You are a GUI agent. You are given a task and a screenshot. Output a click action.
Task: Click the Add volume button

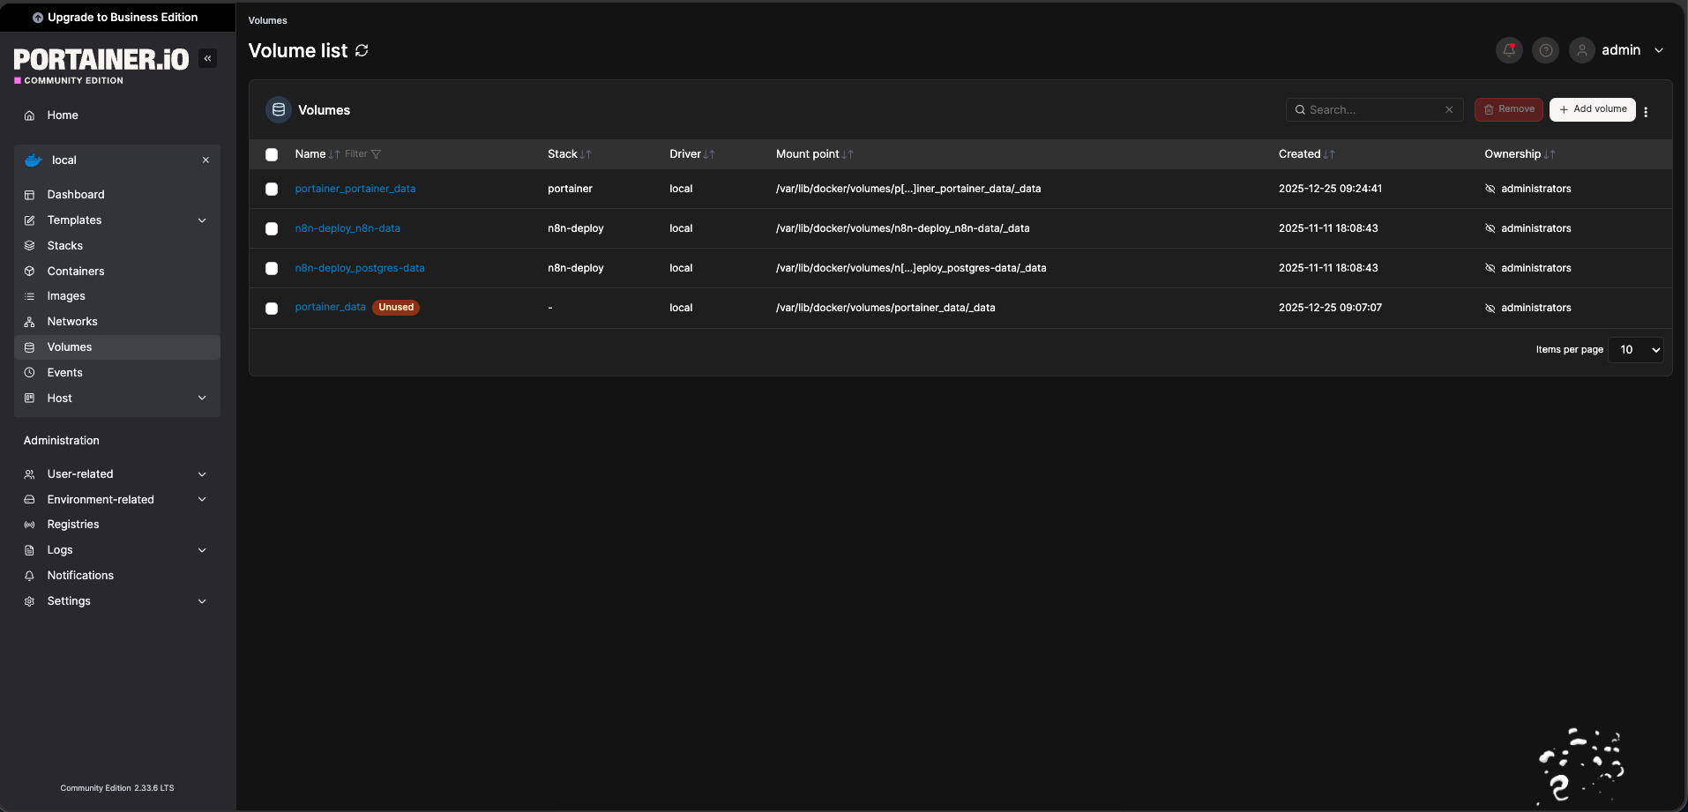point(1592,109)
